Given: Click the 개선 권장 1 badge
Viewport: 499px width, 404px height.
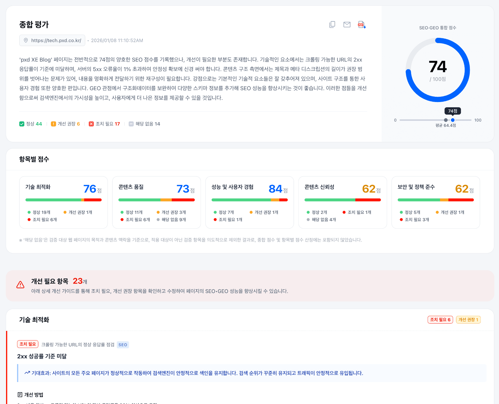Looking at the screenshot, I should pos(468,320).
